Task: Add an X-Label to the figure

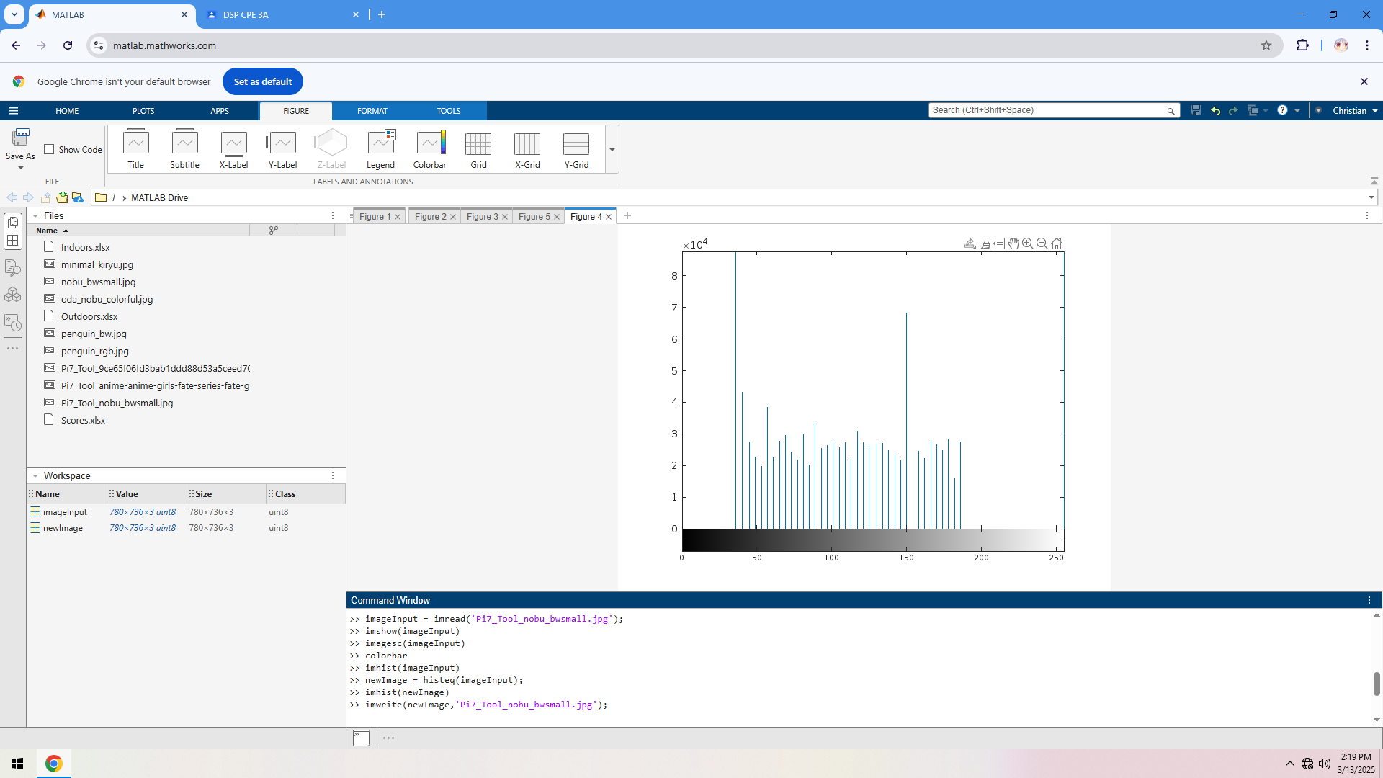Action: tap(233, 149)
